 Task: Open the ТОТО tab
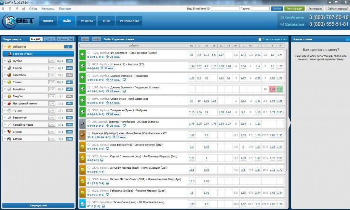[106, 21]
